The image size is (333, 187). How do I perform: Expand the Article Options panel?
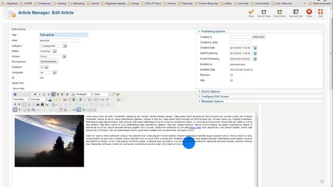coord(210,91)
